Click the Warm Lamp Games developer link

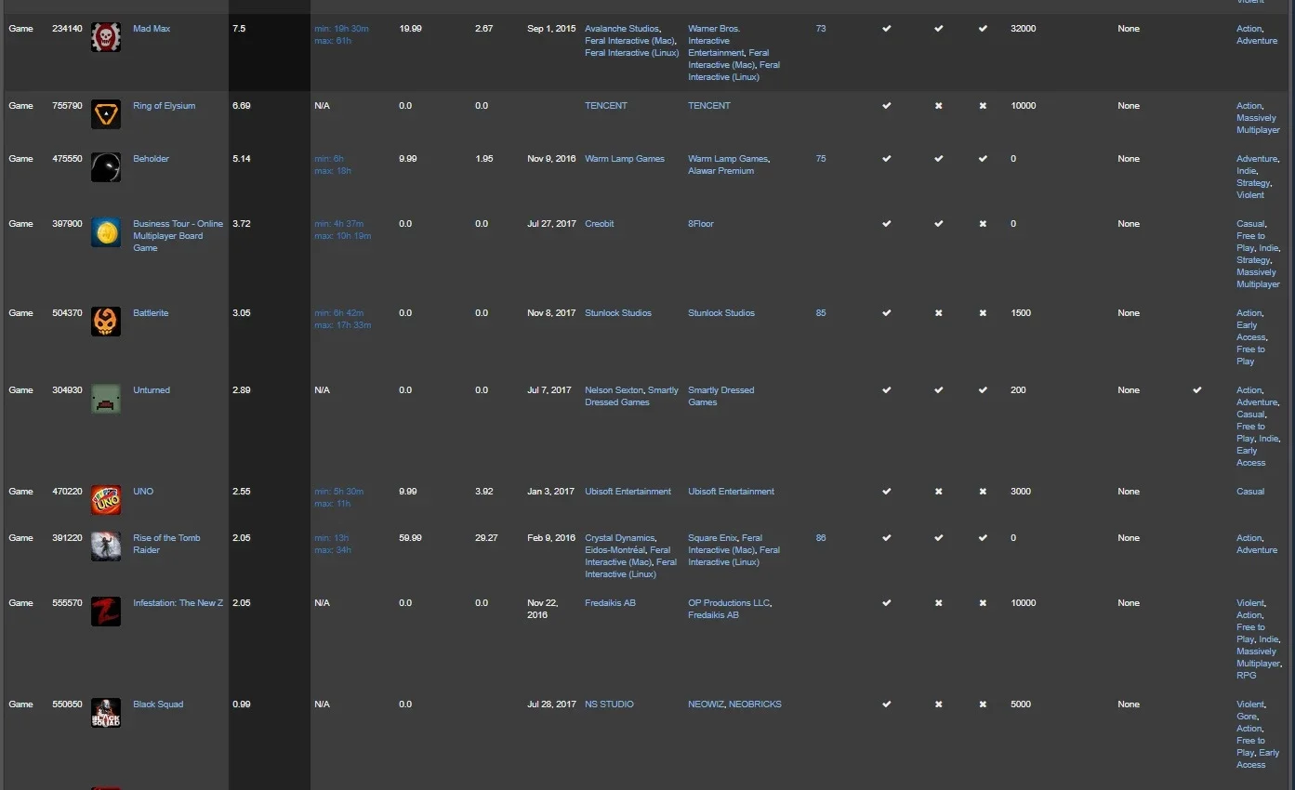coord(625,159)
